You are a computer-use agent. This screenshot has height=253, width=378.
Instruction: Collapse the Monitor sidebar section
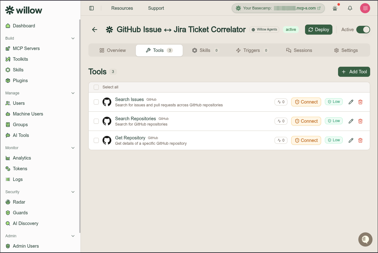pyautogui.click(x=73, y=148)
